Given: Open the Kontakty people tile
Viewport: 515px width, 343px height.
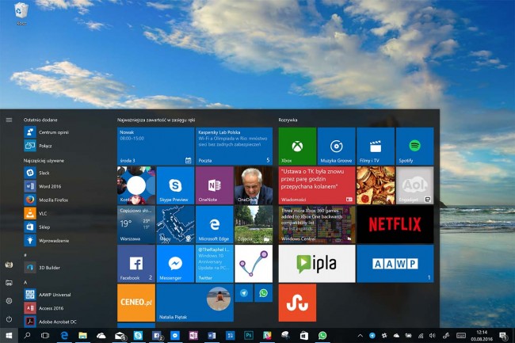Looking at the screenshot, I should pos(136,185).
